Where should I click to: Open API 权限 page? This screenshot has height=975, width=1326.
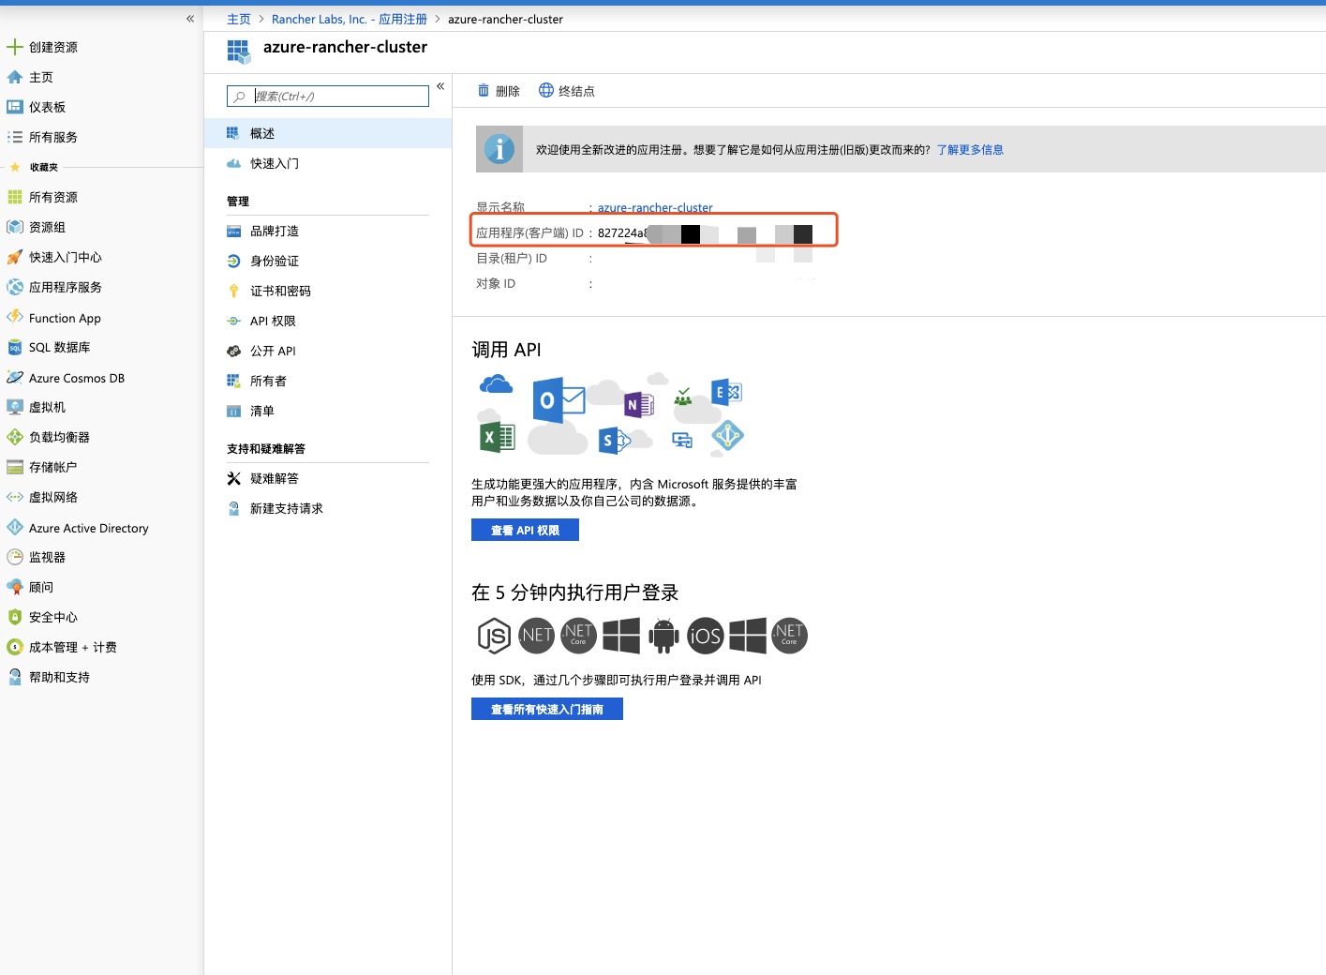(x=328, y=321)
